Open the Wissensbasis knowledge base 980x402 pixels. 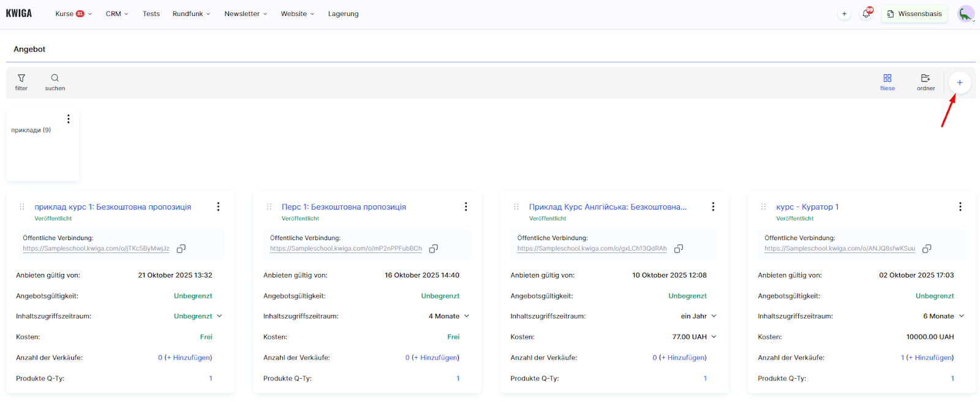tap(914, 14)
